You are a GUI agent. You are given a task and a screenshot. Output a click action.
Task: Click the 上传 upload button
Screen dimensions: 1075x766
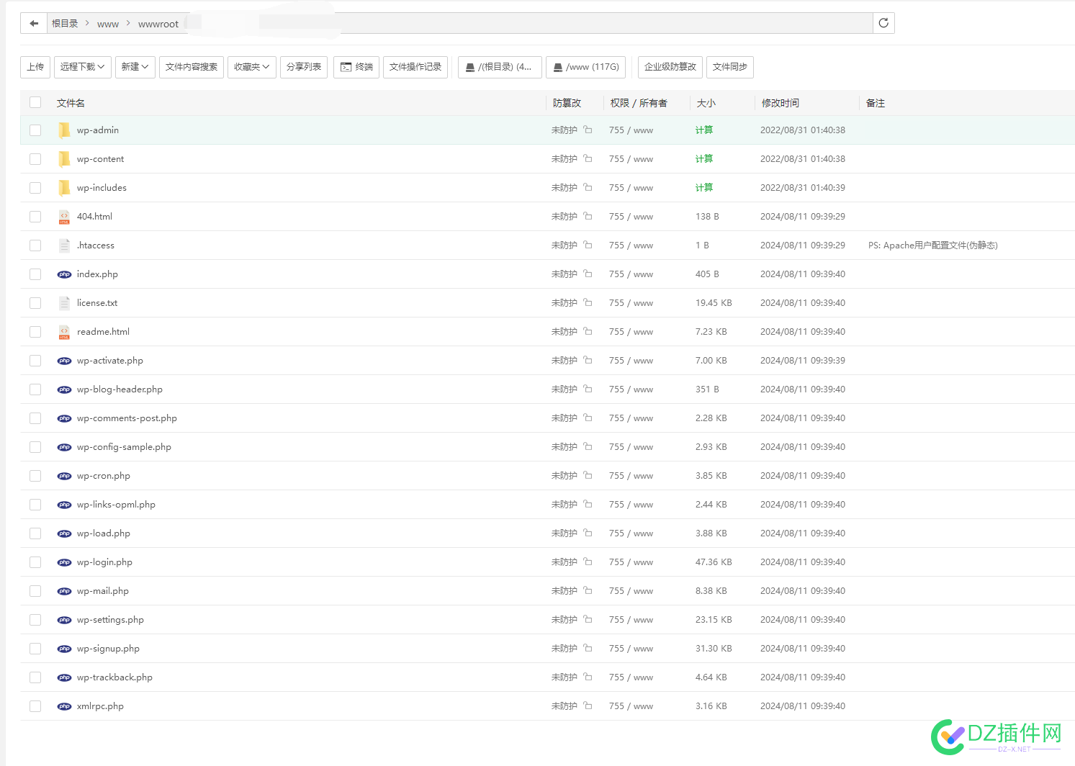click(35, 67)
